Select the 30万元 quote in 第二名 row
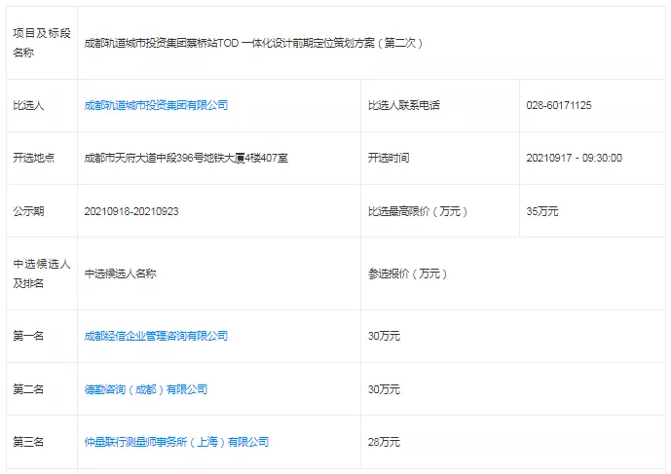The height and width of the screenshot is (474, 671). 384,389
